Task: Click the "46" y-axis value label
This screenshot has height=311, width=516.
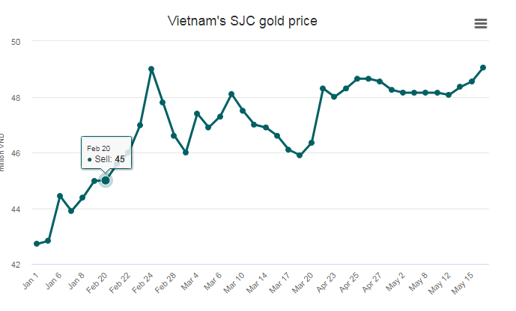Action: click(x=15, y=153)
